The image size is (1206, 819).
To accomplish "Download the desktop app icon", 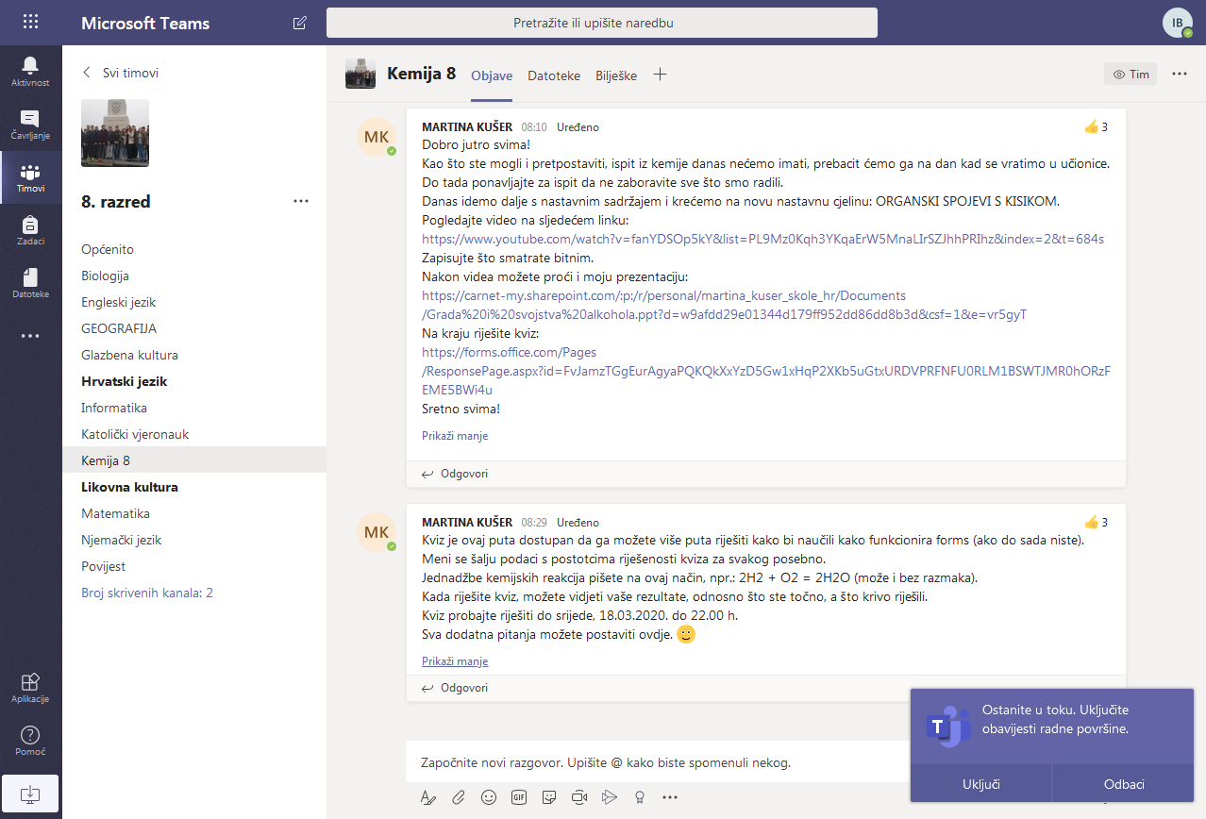I will tap(30, 794).
